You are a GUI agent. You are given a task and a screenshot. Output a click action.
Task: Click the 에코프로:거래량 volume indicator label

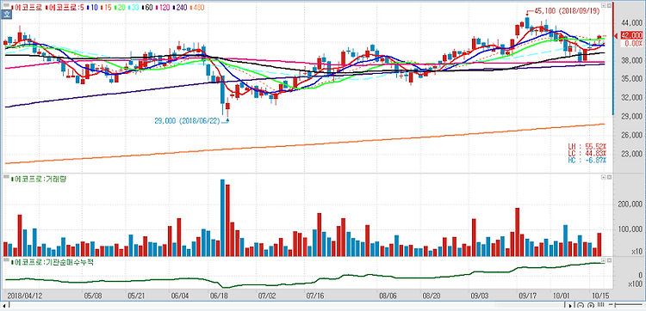[40, 179]
